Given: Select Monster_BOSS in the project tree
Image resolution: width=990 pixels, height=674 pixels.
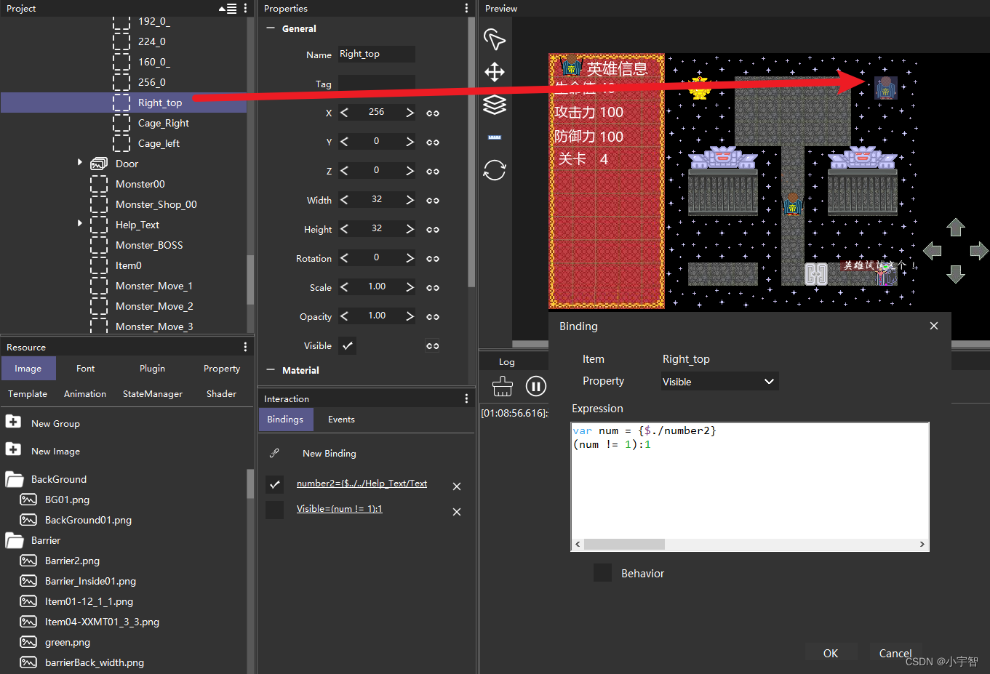Looking at the screenshot, I should pos(149,245).
